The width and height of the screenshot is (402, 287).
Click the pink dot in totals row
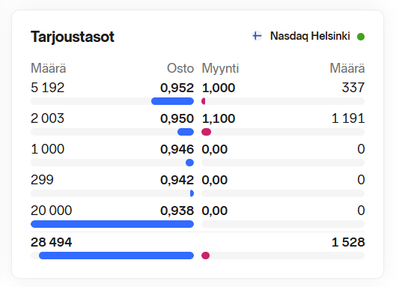point(206,256)
